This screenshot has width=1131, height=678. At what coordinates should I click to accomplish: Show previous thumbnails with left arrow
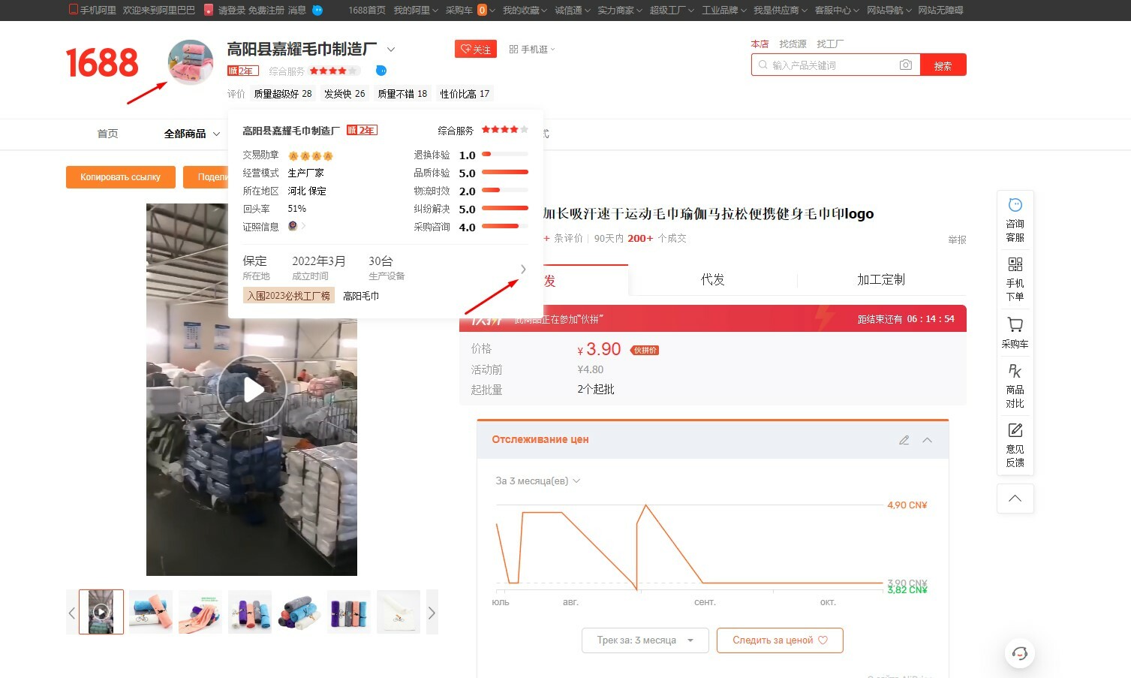click(72, 613)
